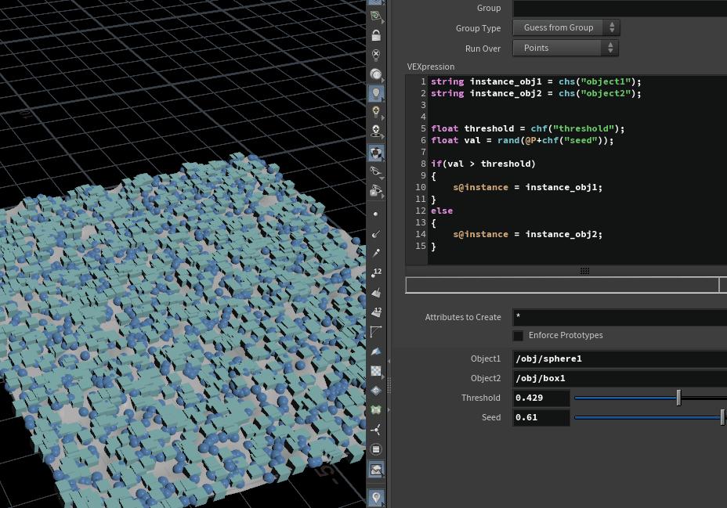Toggle the high quality lighting sphere icon
This screenshot has height=508, width=727.
click(376, 74)
